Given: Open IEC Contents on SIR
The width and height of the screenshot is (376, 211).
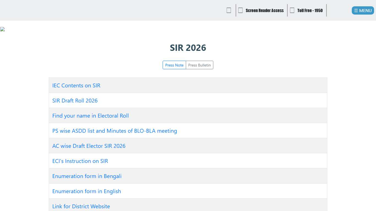Looking at the screenshot, I should [76, 85].
